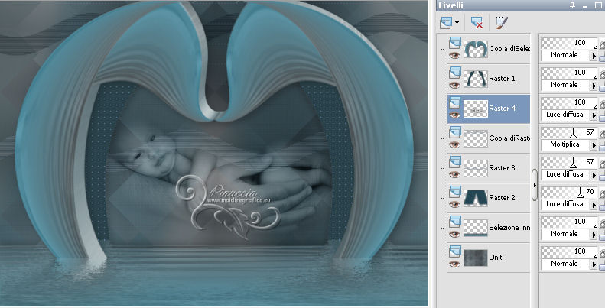
Task: Hide the Selezione inn layer via its eye
Action: pyautogui.click(x=454, y=234)
